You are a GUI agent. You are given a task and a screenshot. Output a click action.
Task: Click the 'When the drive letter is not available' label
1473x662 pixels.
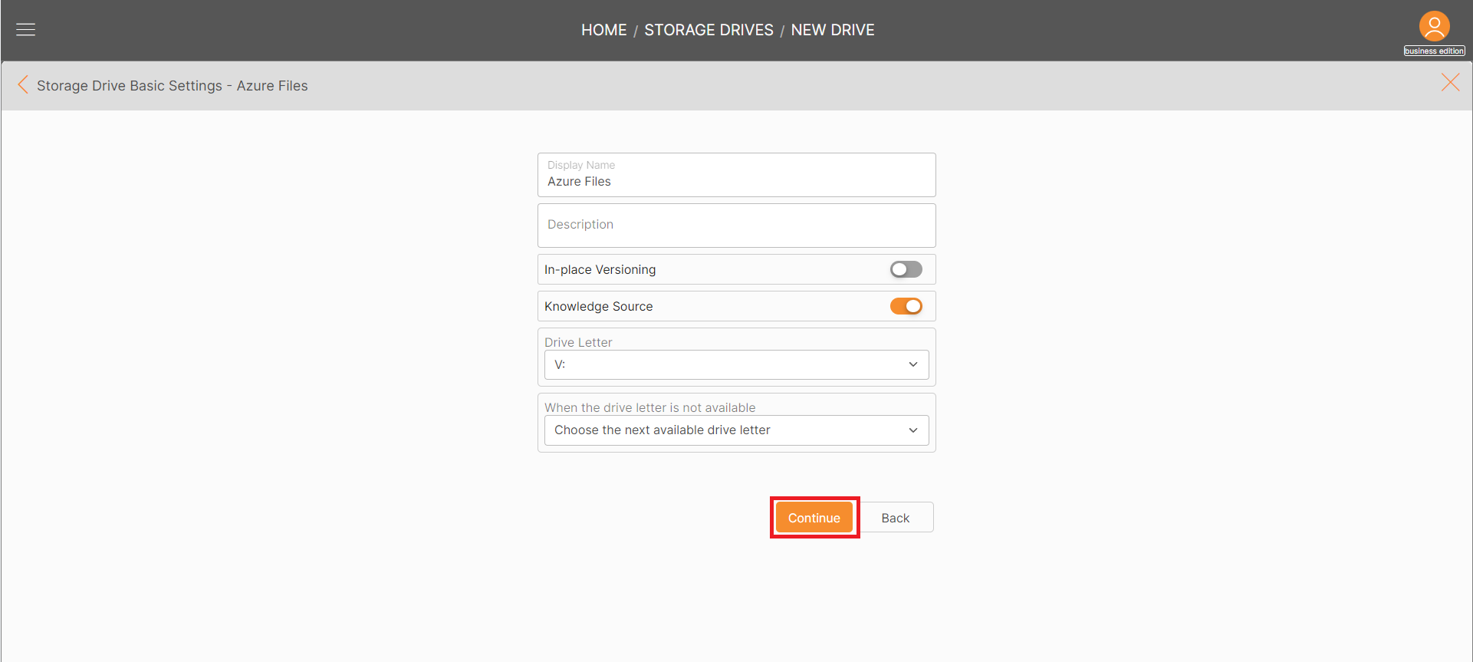coord(649,407)
